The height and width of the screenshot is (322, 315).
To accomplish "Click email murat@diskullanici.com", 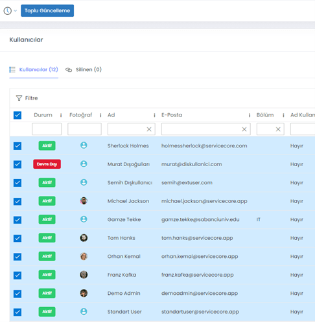I will 192,164.
